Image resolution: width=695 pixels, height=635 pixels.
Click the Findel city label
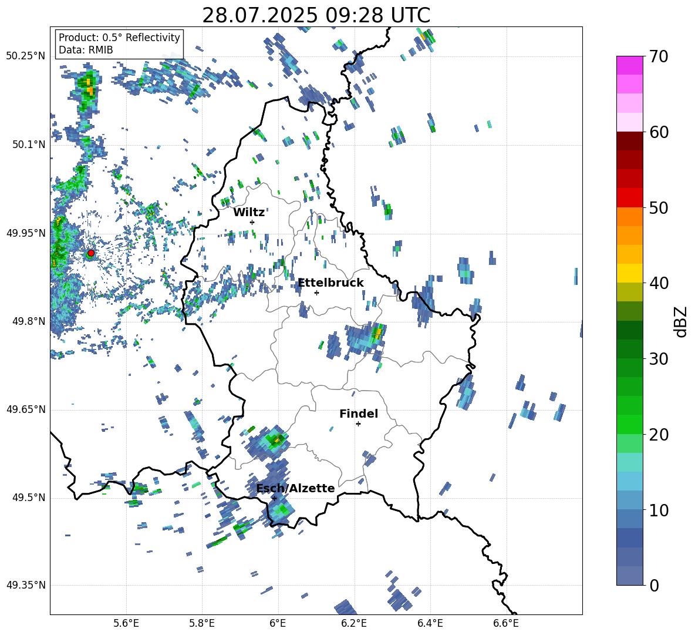359,414
